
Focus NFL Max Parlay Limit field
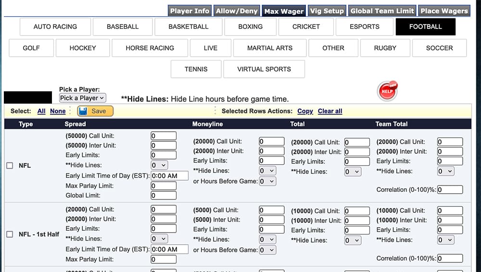point(164,186)
